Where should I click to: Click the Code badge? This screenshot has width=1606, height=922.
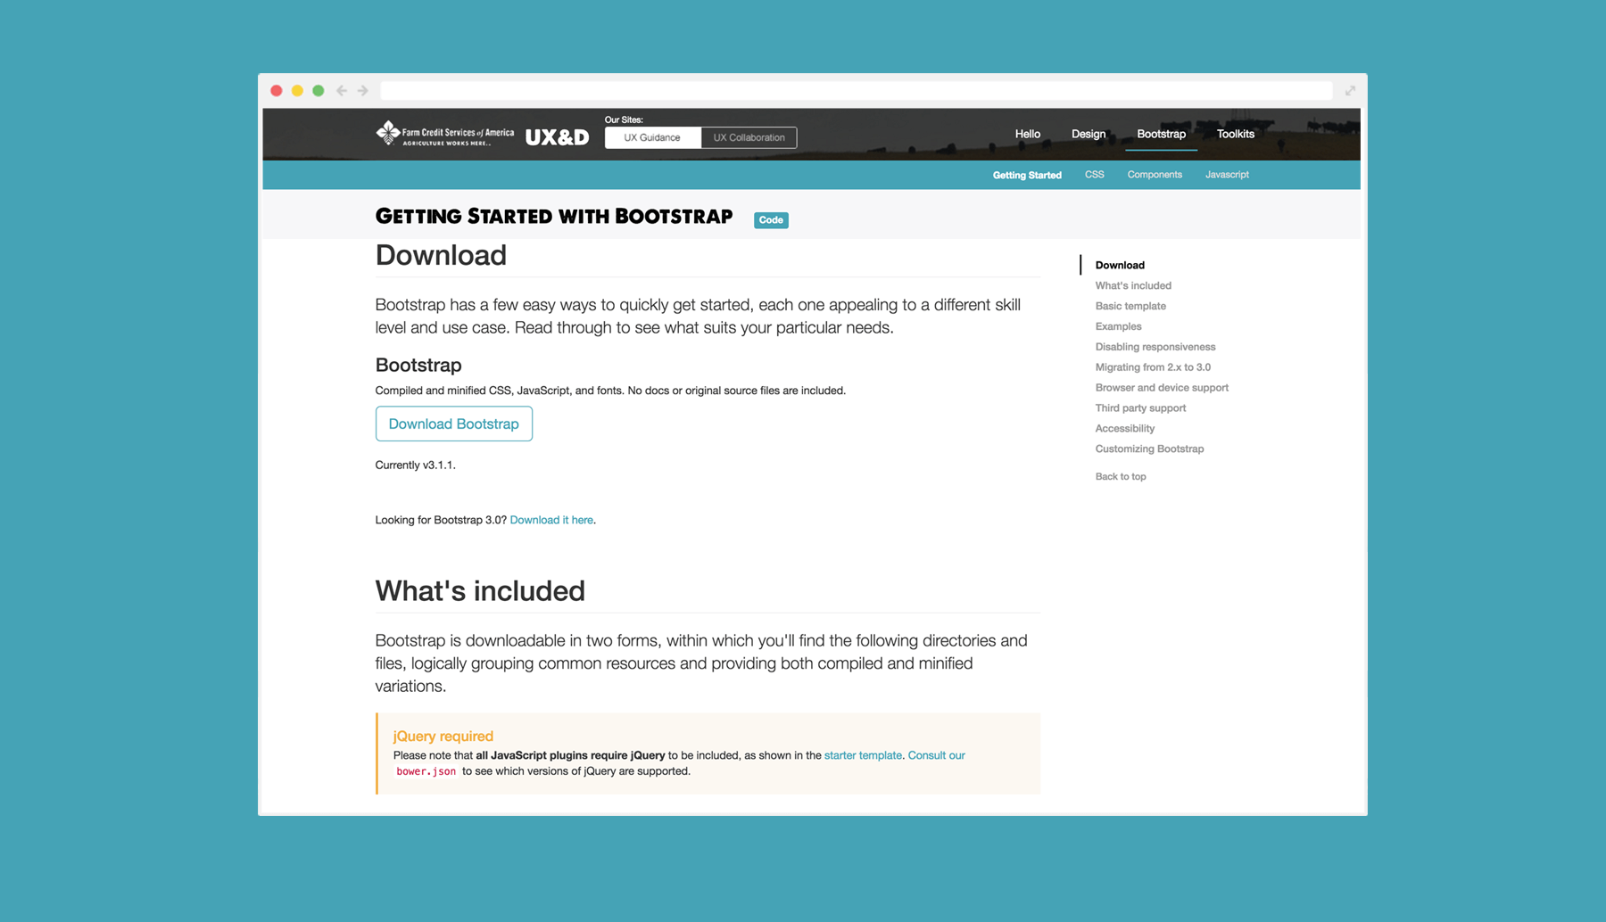click(771, 220)
